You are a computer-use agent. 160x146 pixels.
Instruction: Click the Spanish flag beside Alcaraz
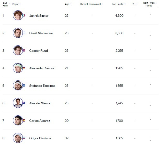coord(24,121)
